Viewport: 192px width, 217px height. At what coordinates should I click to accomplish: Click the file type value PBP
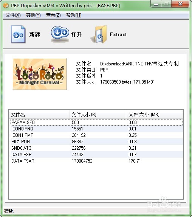(104, 70)
